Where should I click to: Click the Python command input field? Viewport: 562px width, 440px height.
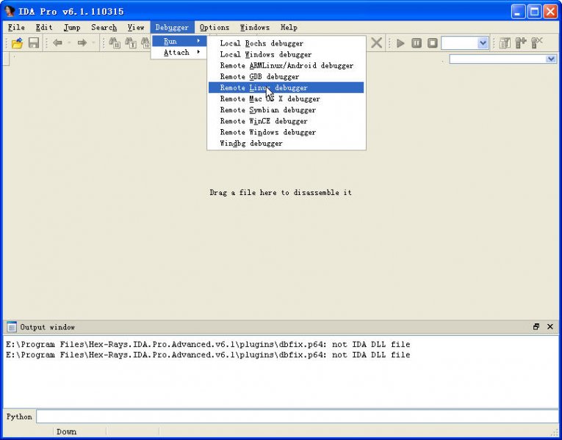[x=297, y=417]
